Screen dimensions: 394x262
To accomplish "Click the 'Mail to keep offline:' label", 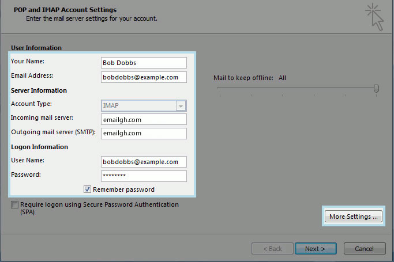I will [243, 78].
